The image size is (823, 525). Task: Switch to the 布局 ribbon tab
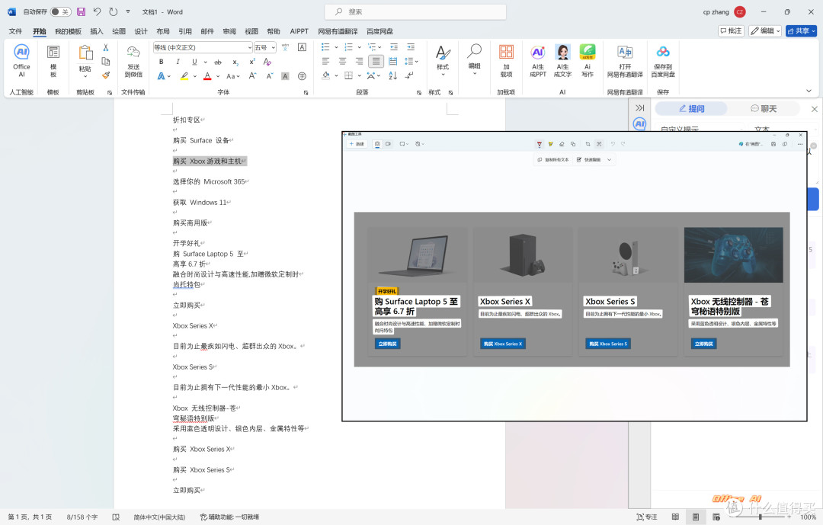tap(163, 31)
